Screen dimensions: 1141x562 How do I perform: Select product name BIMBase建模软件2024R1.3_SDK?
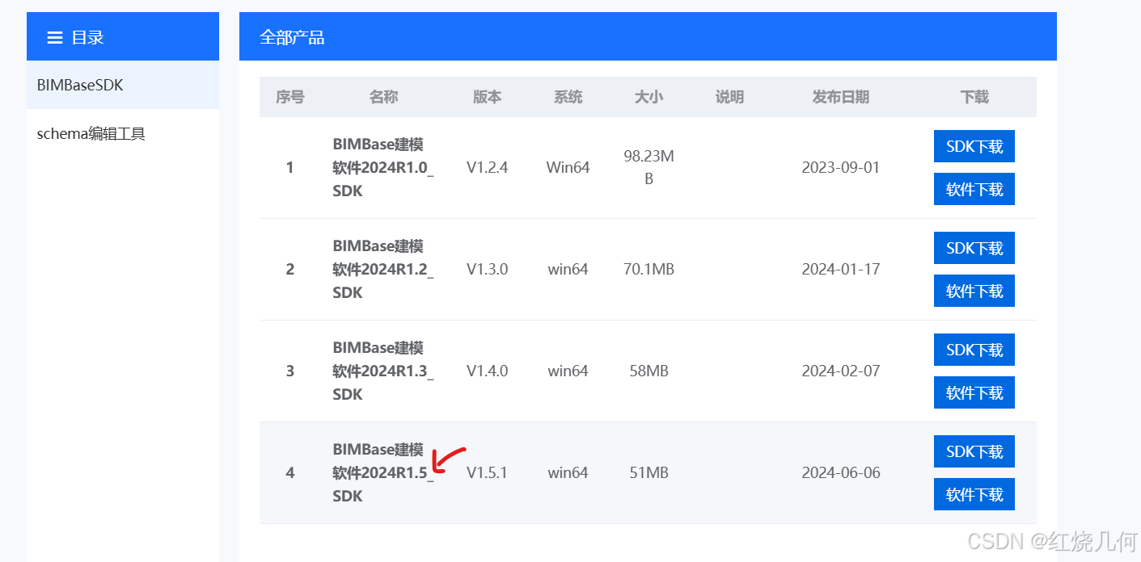point(383,371)
